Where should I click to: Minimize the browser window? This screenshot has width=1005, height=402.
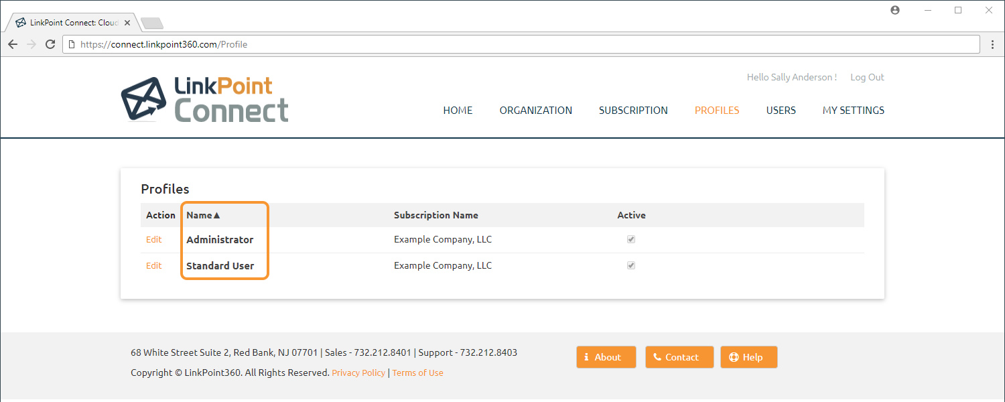tap(928, 10)
